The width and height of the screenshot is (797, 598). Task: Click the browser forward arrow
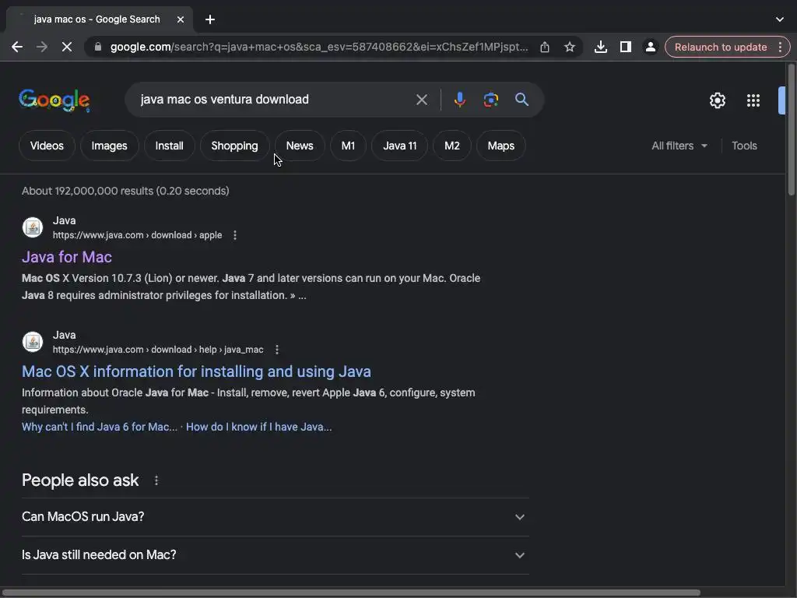42,47
